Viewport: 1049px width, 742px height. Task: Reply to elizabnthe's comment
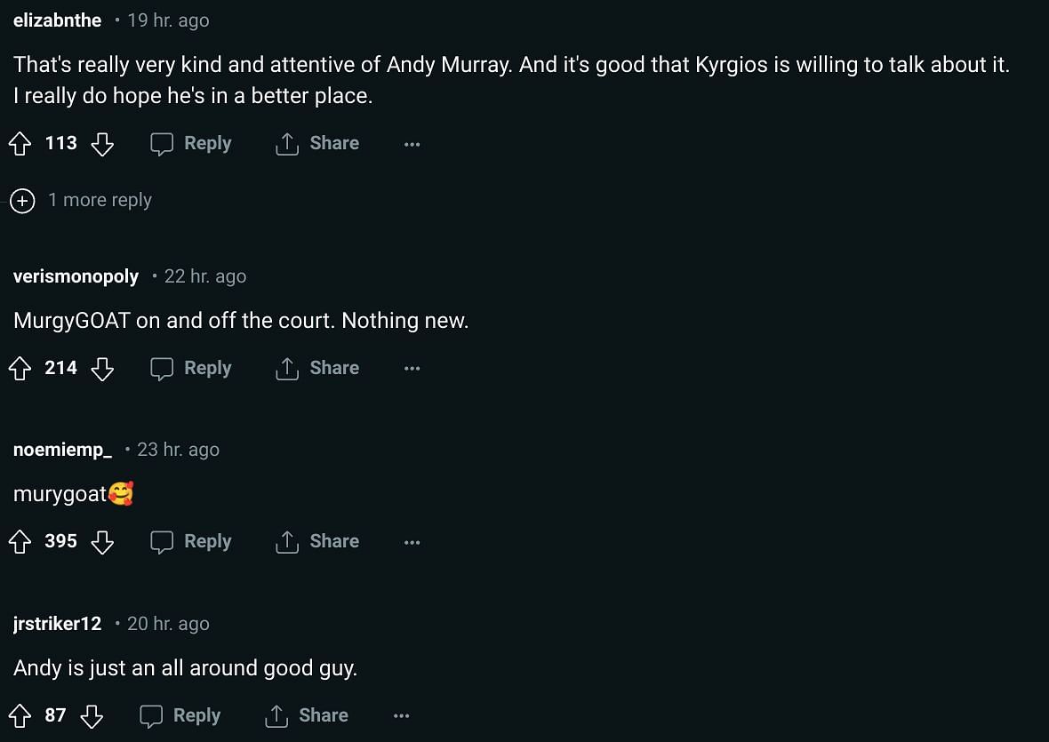(191, 144)
